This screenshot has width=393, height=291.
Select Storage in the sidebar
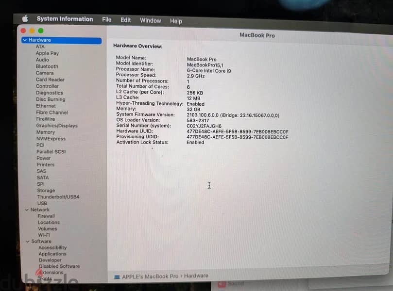tap(46, 191)
